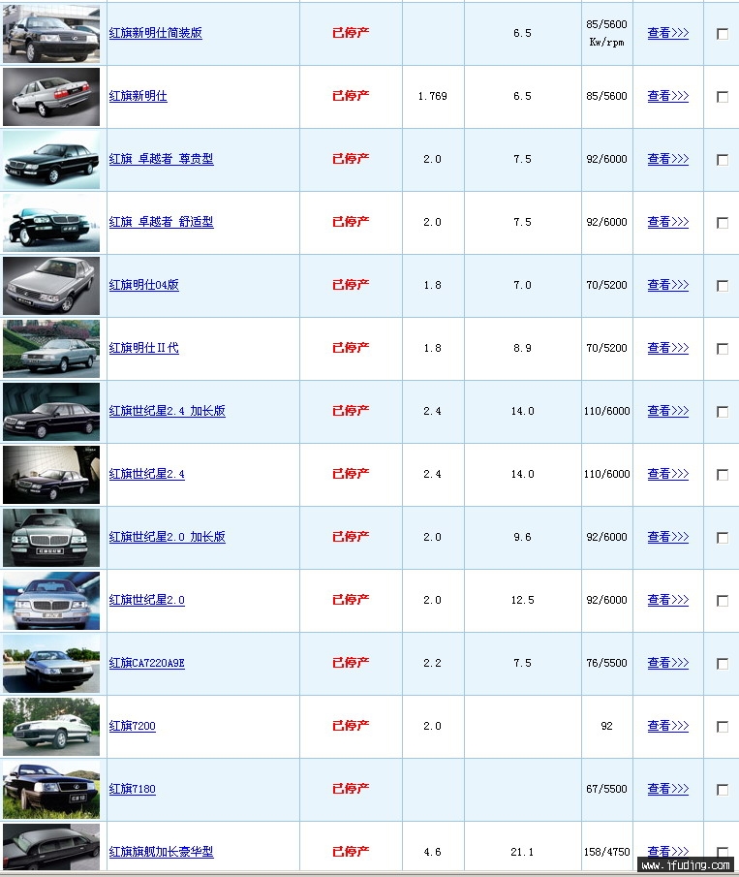
Task: Click 查看>>> for 红旗明仕II代
Action: coord(668,348)
